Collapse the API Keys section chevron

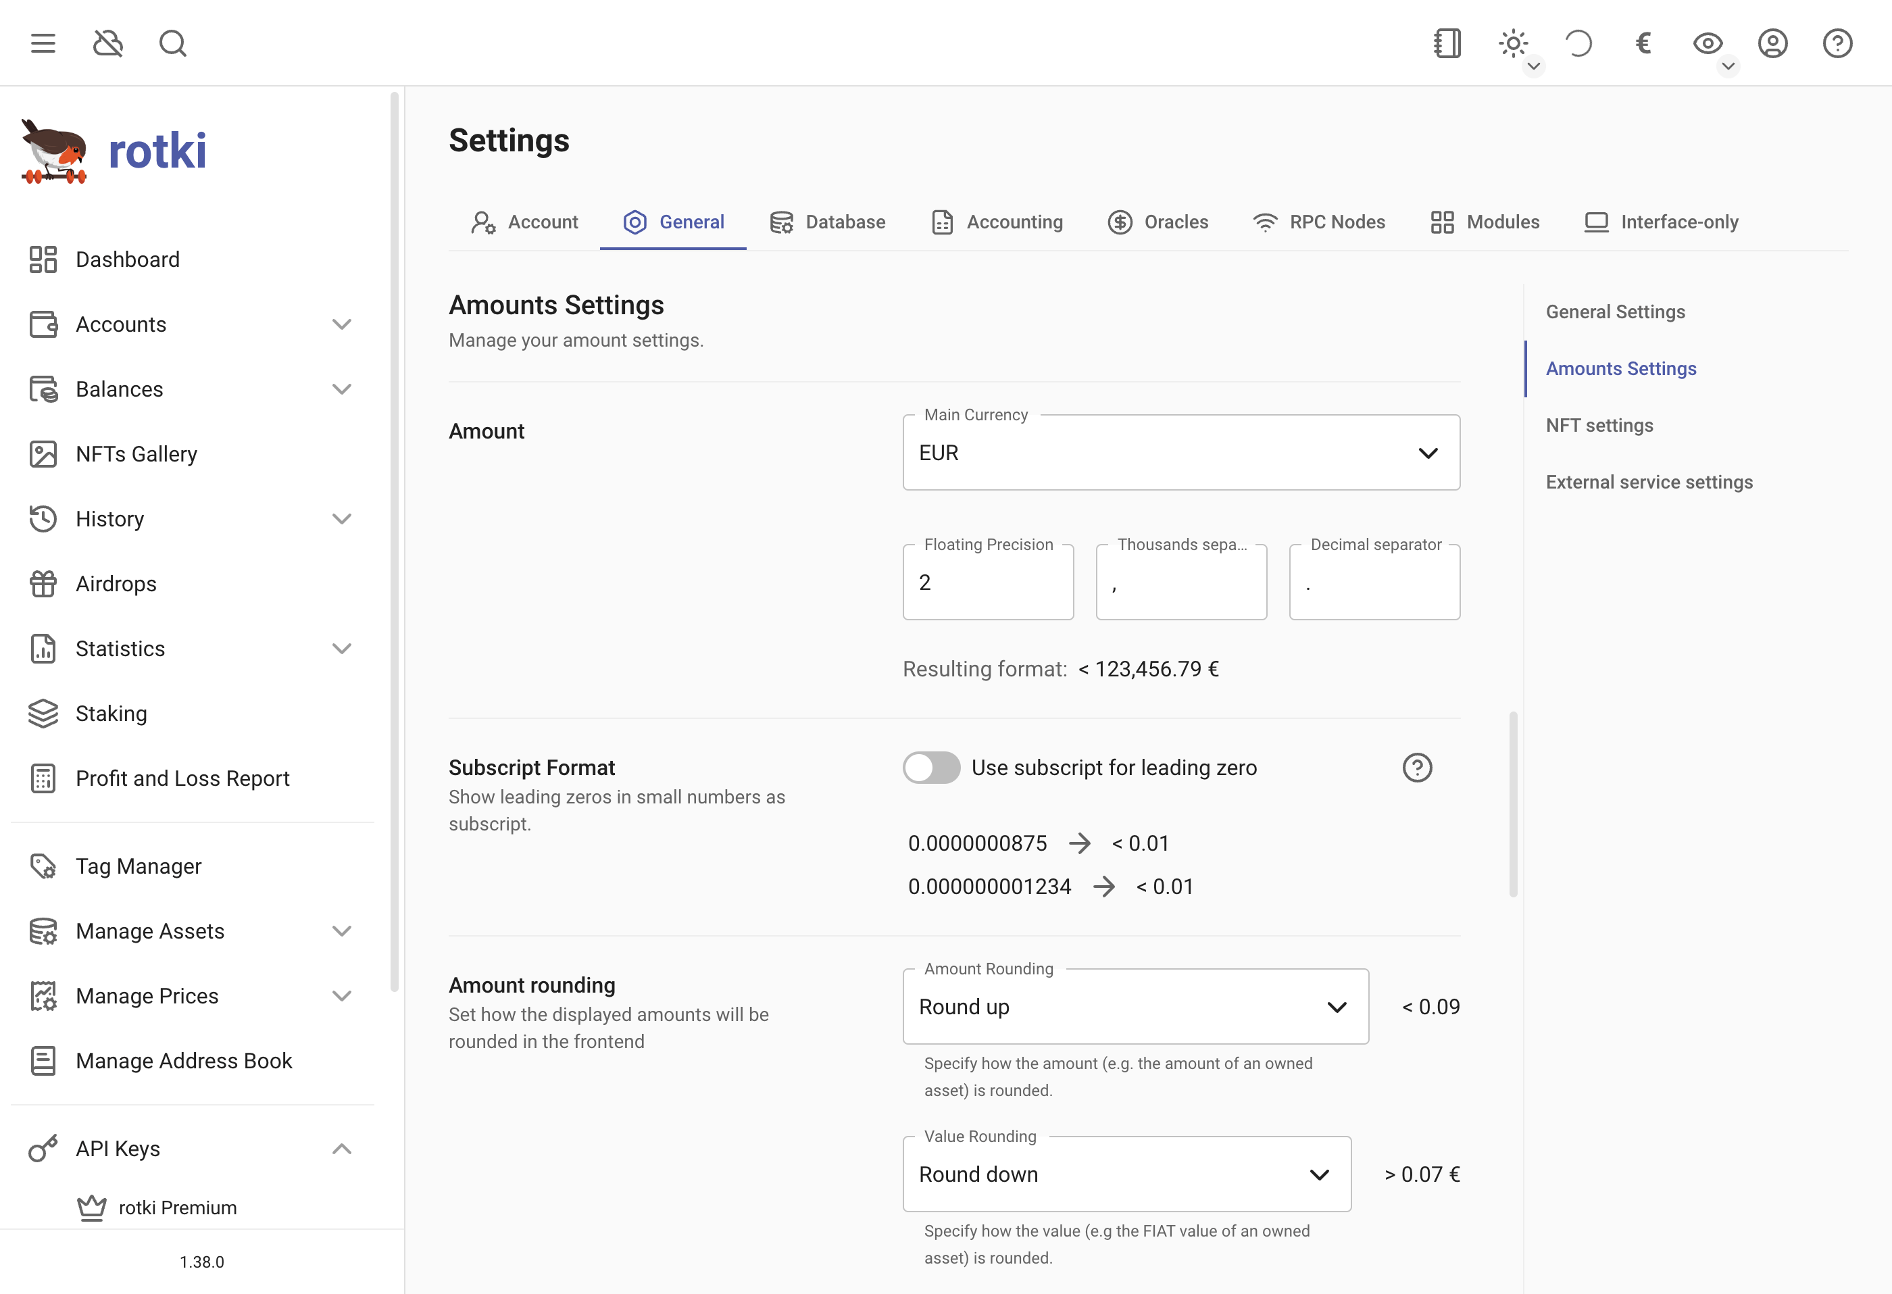[x=342, y=1148]
